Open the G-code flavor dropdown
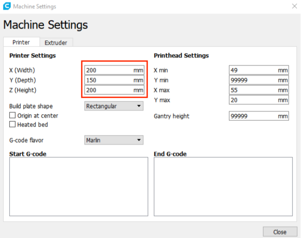The image size is (301, 238). tap(114, 140)
